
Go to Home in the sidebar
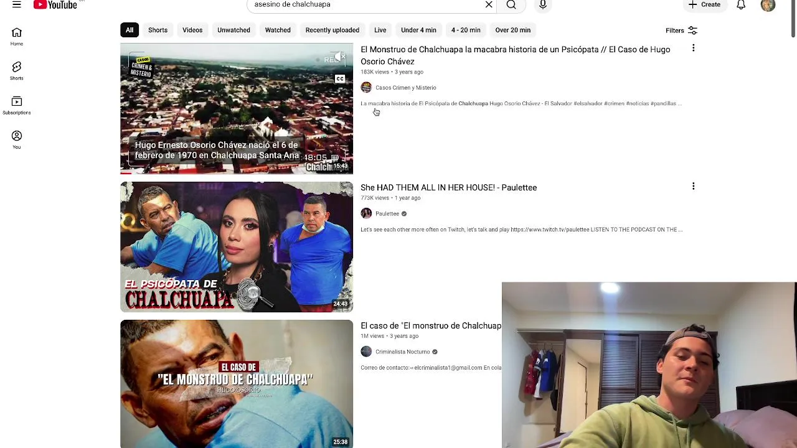click(x=17, y=37)
